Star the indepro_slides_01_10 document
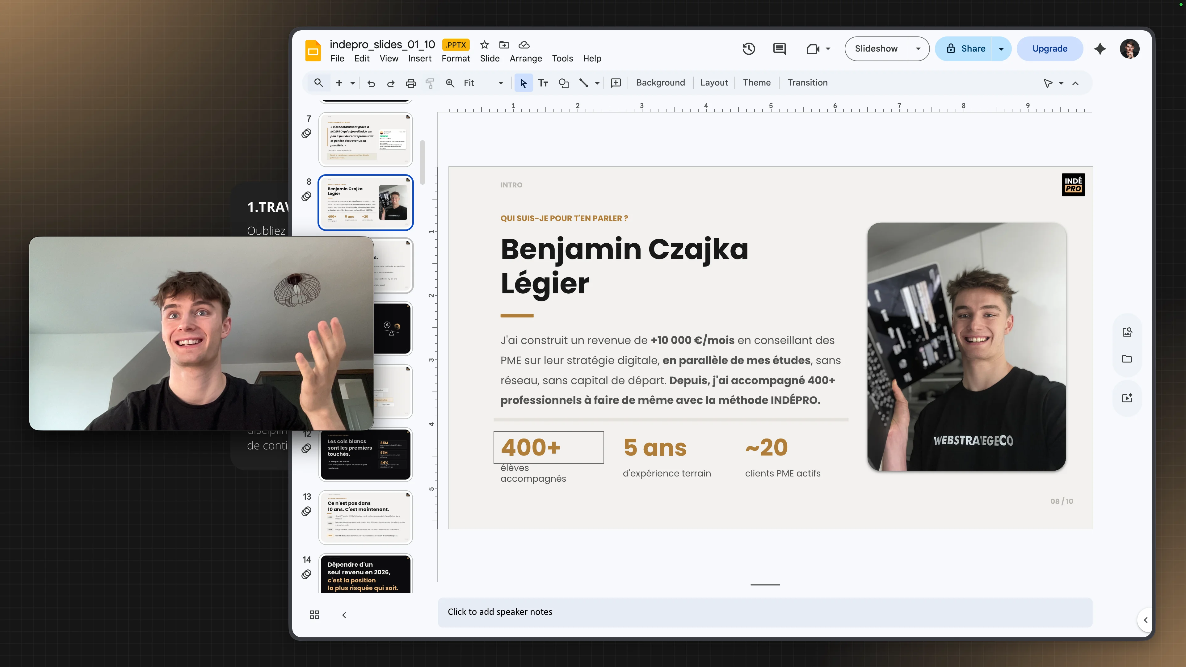This screenshot has width=1186, height=667. (484, 45)
